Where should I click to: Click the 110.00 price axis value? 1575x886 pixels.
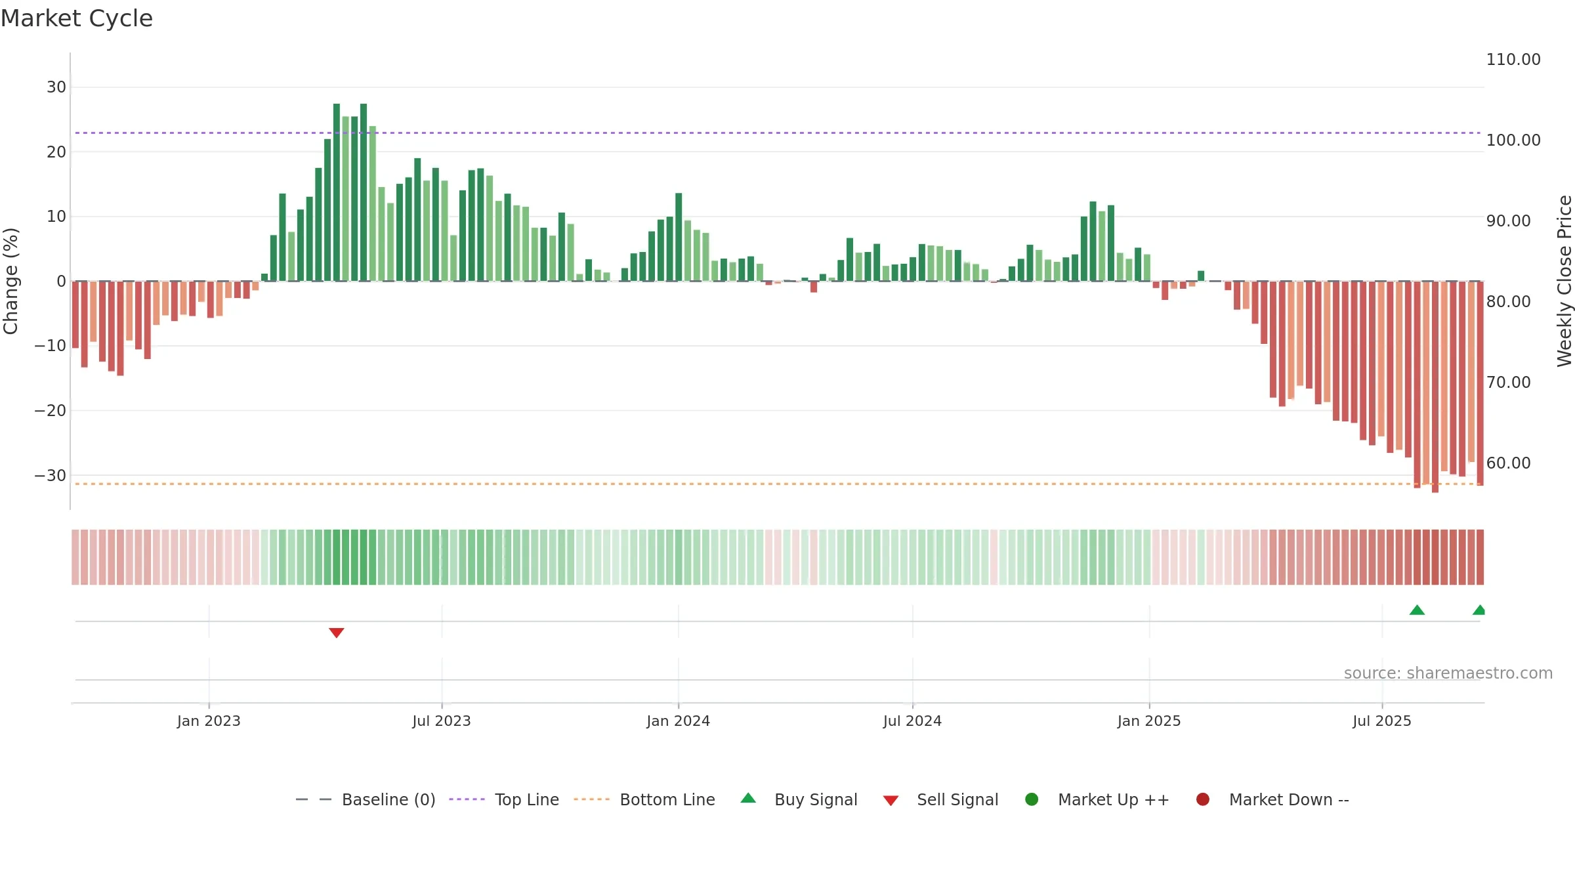(x=1513, y=59)
